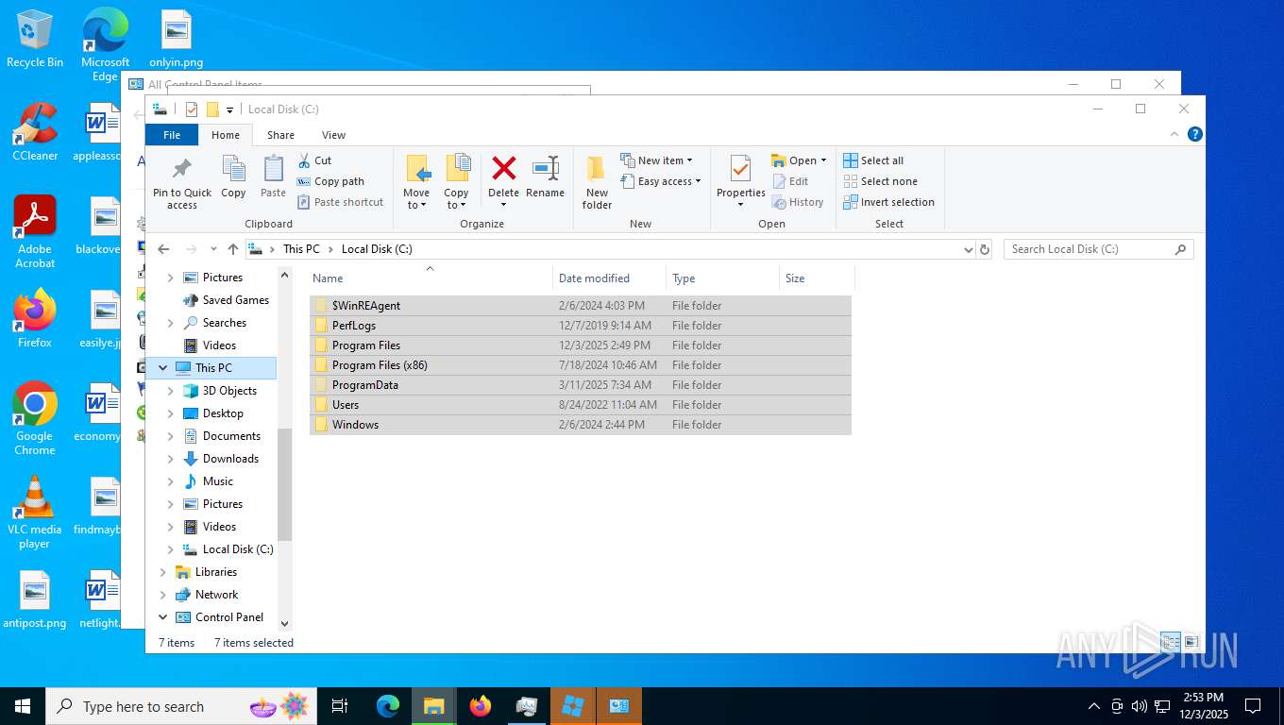Select the PerfLogs folder

click(581, 326)
